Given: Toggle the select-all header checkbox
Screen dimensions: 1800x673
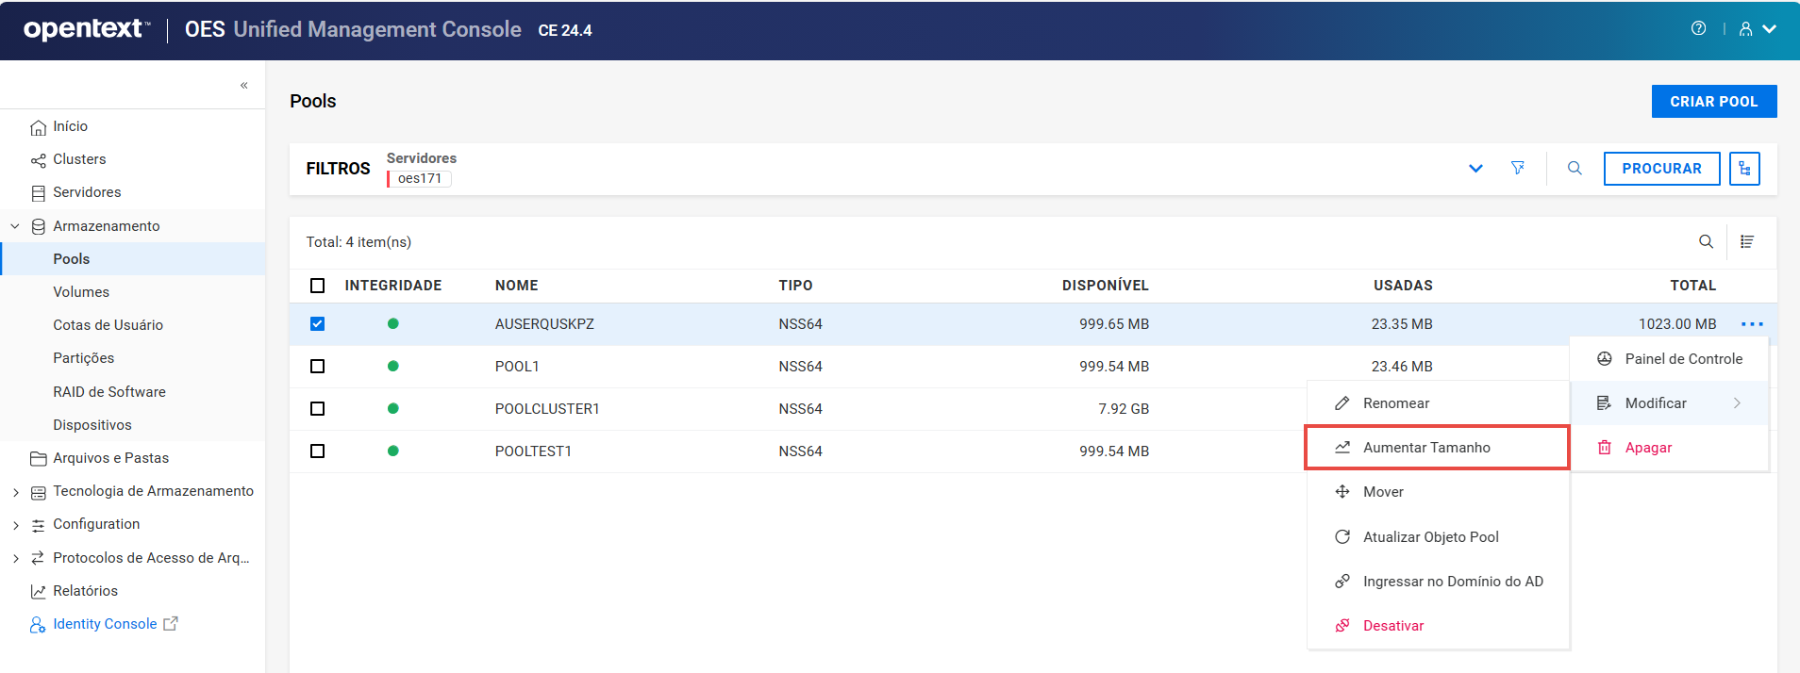Looking at the screenshot, I should click(x=317, y=286).
